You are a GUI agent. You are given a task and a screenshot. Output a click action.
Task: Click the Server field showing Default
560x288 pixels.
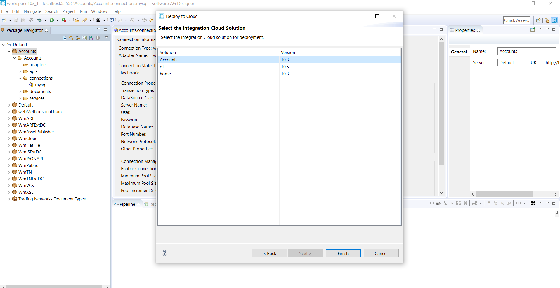[512, 62]
